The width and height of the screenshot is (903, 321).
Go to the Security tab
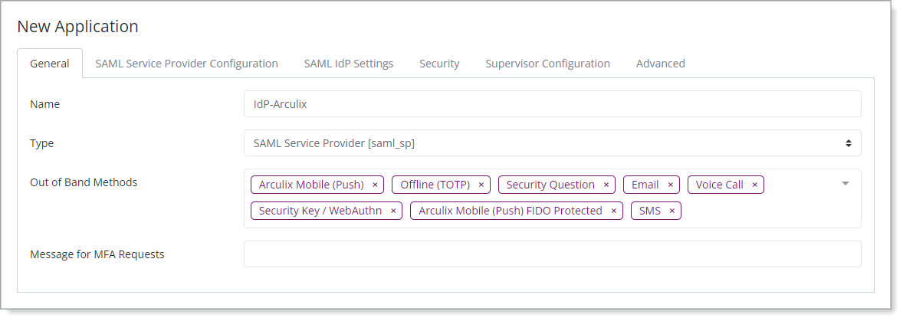pos(439,64)
